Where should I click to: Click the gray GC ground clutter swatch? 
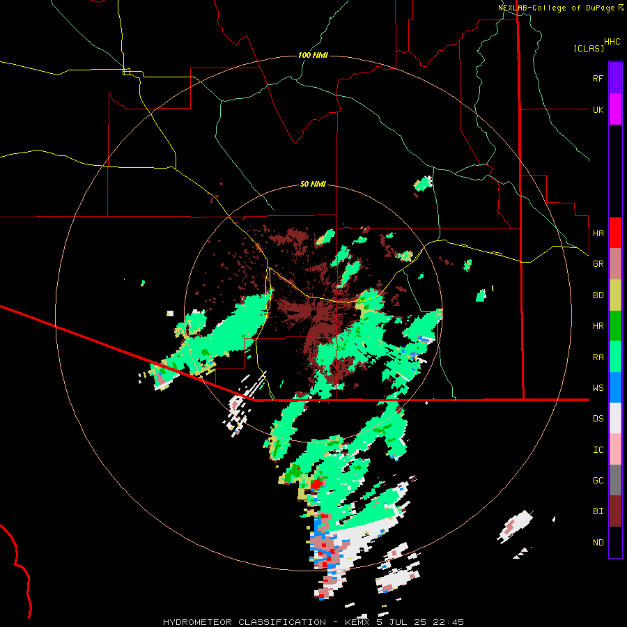615,480
